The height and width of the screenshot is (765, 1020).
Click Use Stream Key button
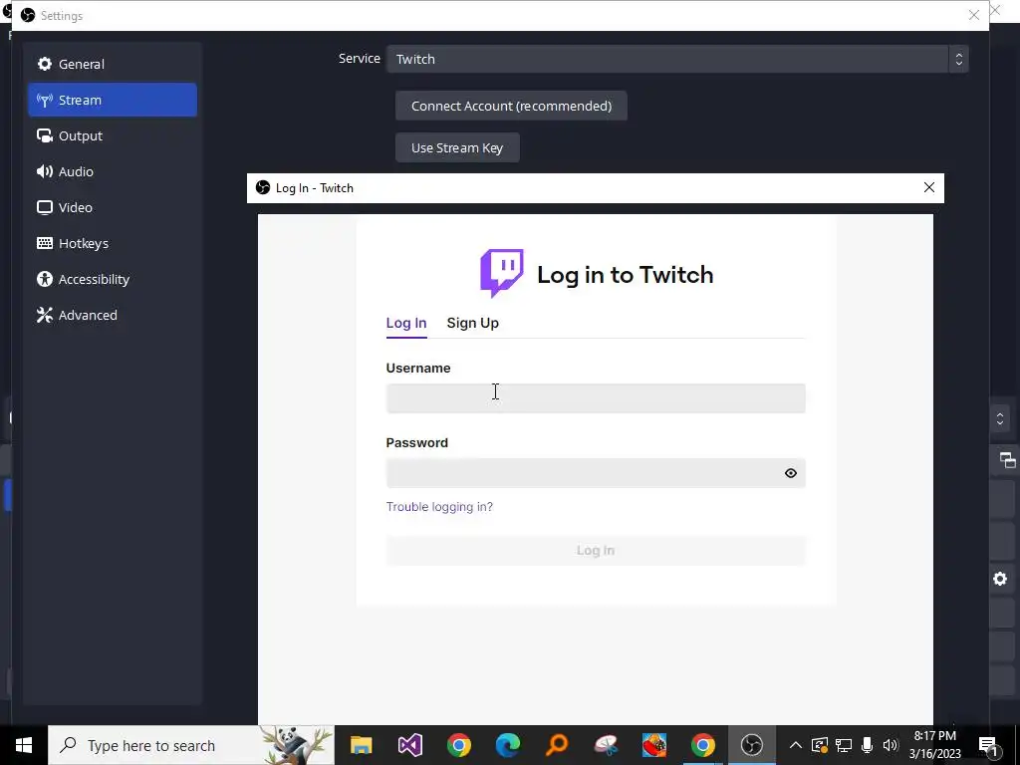457,147
